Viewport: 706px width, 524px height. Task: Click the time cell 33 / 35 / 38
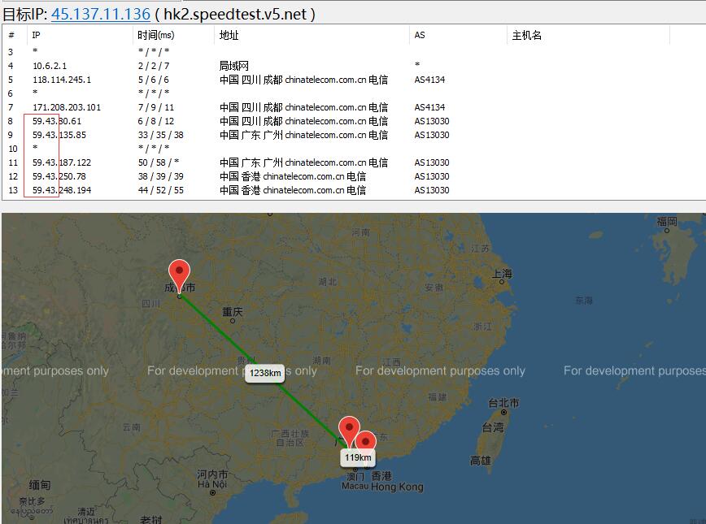coord(161,135)
